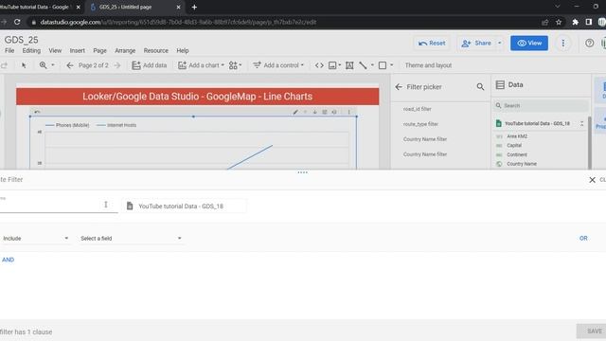606x341 pixels.
Task: Select the Country Name field
Action: pos(522,164)
